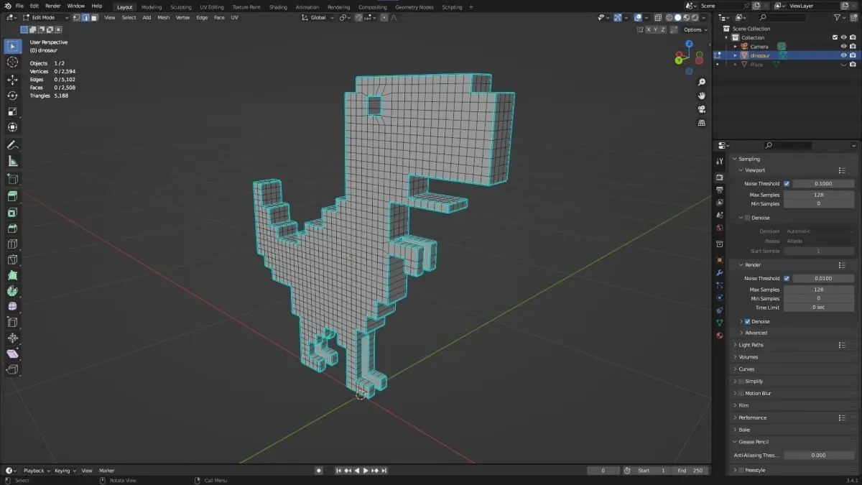
Task: Toggle camera view with the camera gizmo
Action: 702,109
